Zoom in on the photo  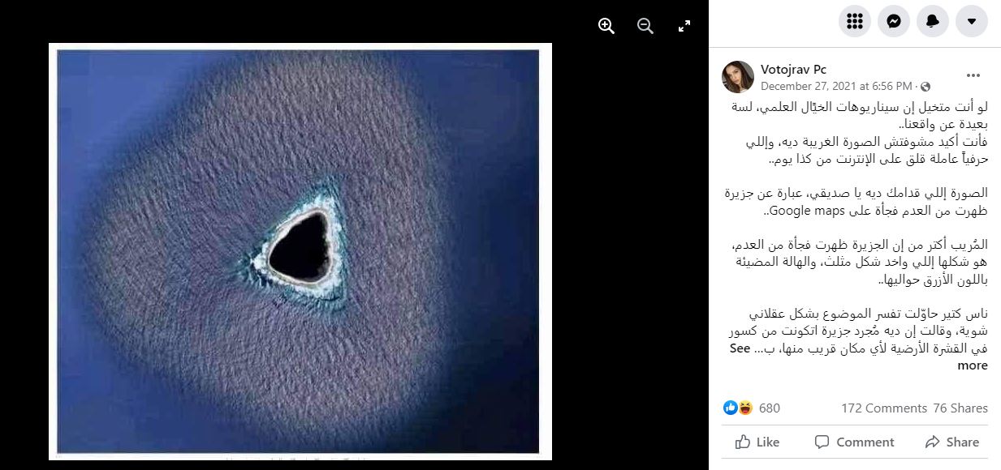[606, 26]
